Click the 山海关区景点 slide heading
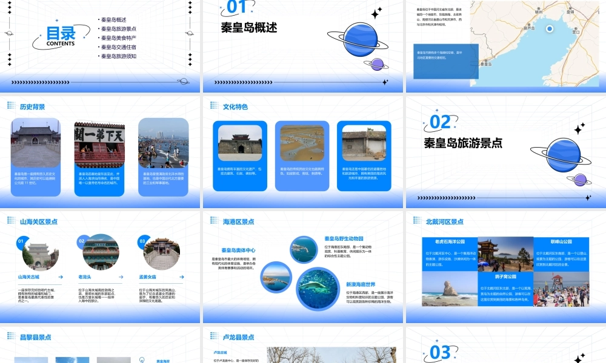This screenshot has width=606, height=363. 39,222
